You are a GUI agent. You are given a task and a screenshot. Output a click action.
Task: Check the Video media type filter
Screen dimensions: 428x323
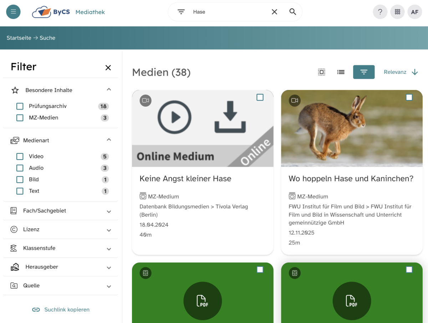[x=20, y=157]
